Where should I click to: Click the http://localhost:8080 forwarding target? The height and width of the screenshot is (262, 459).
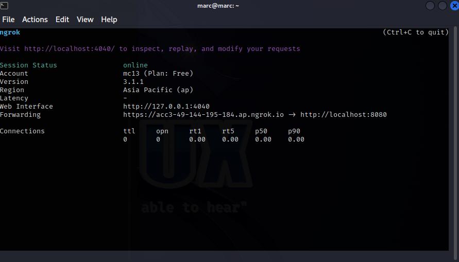[344, 115]
